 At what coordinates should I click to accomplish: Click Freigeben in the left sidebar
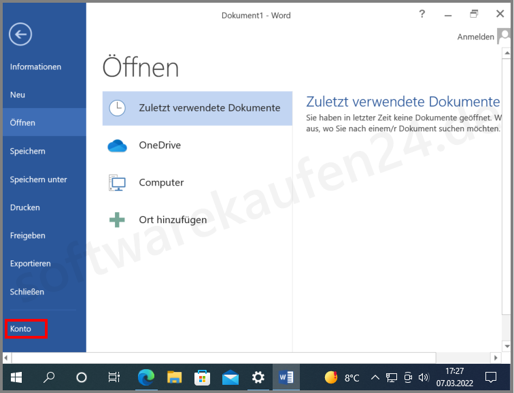click(x=28, y=236)
